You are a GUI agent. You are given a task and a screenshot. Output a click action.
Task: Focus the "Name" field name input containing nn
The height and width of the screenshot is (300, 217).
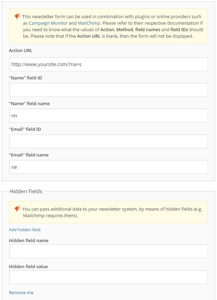[x=109, y=115]
